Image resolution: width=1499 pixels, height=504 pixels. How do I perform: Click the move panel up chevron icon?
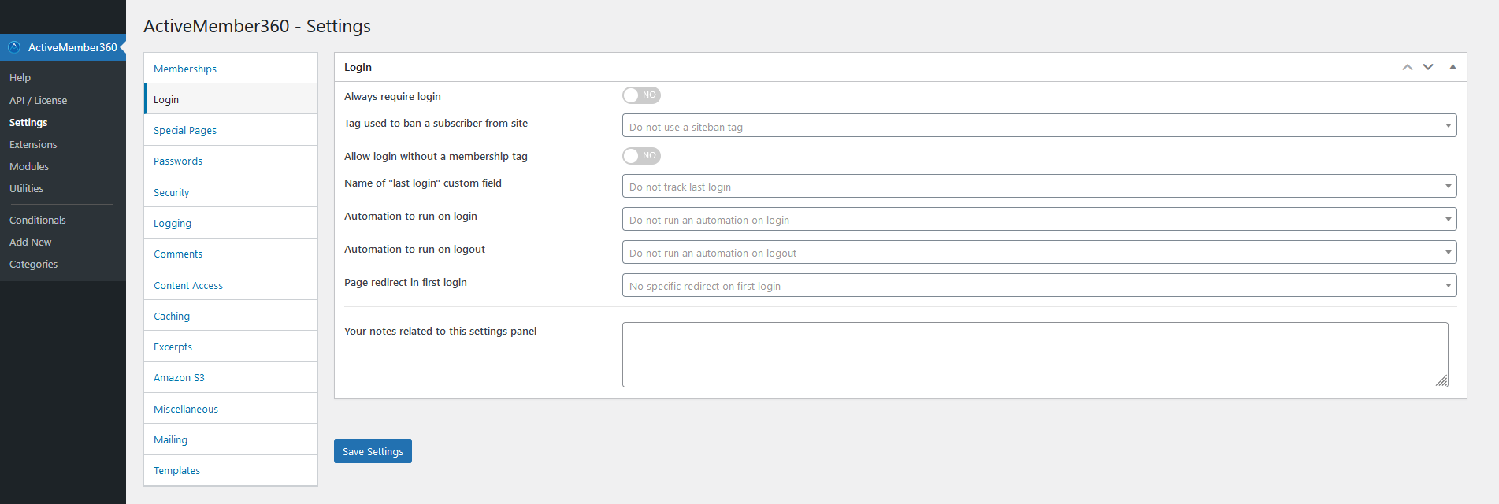1408,67
